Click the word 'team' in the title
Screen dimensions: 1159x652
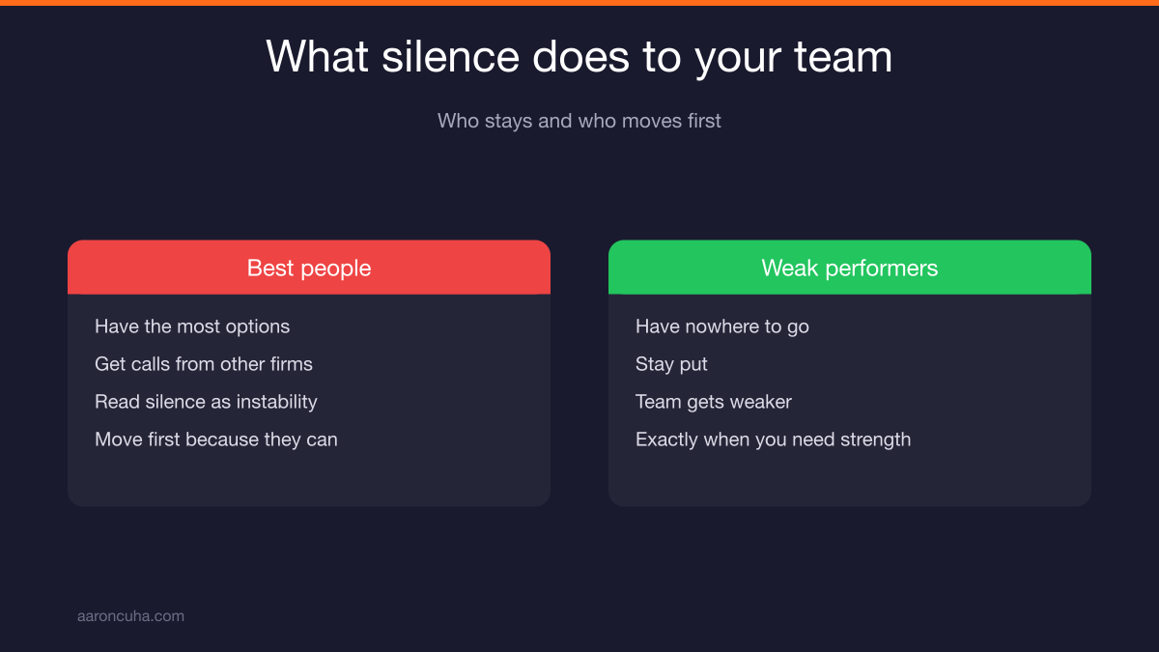[843, 58]
